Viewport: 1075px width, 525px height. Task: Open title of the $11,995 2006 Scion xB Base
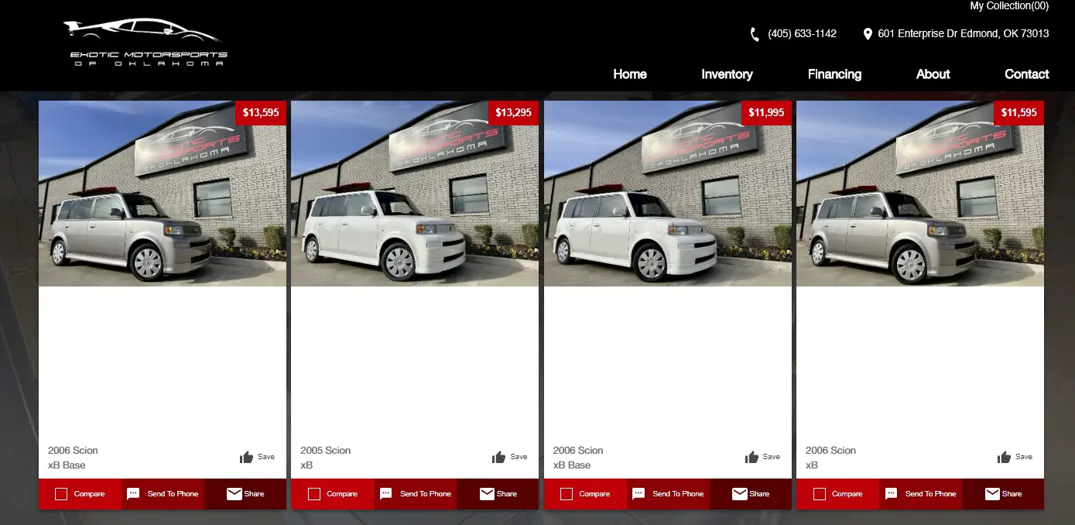click(578, 458)
